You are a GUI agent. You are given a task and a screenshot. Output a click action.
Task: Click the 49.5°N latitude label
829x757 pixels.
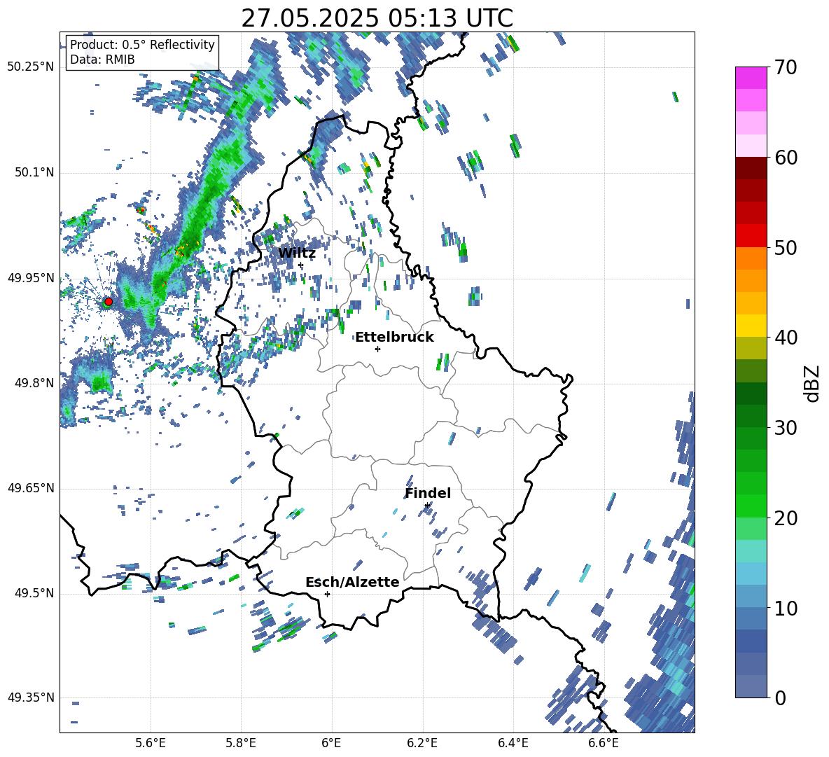click(34, 594)
